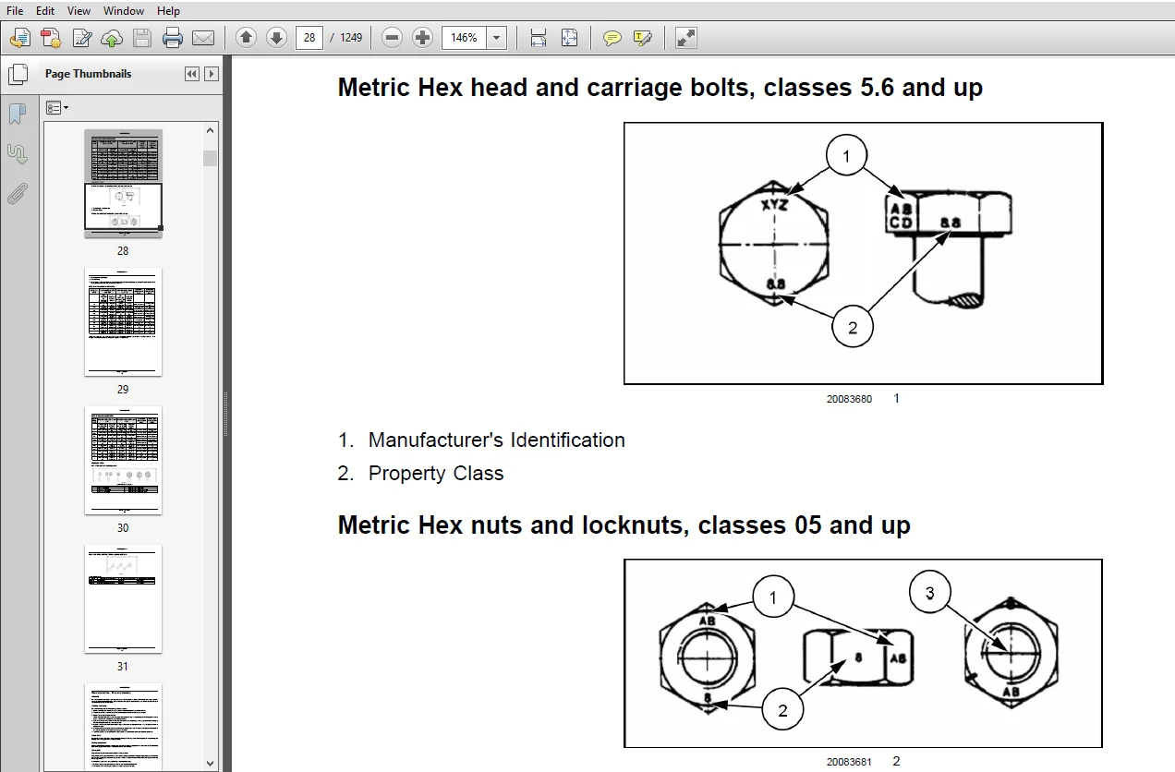Click the Save floppy disk icon

pos(141,38)
